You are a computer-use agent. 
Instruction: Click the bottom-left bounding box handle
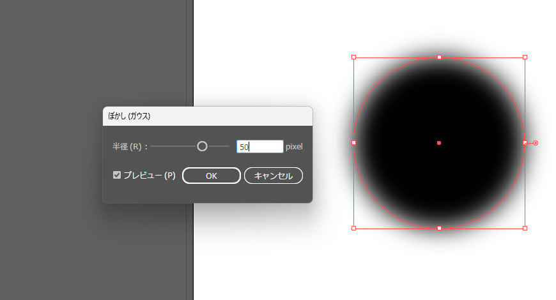pos(354,228)
